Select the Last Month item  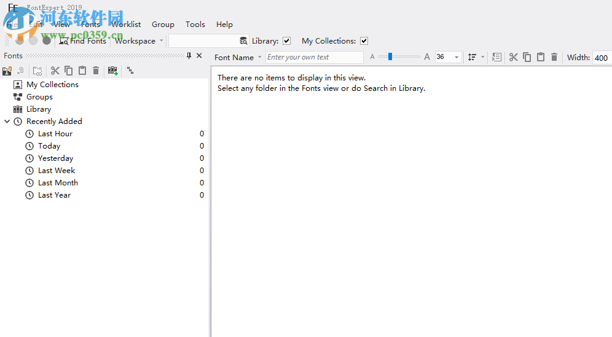point(58,183)
